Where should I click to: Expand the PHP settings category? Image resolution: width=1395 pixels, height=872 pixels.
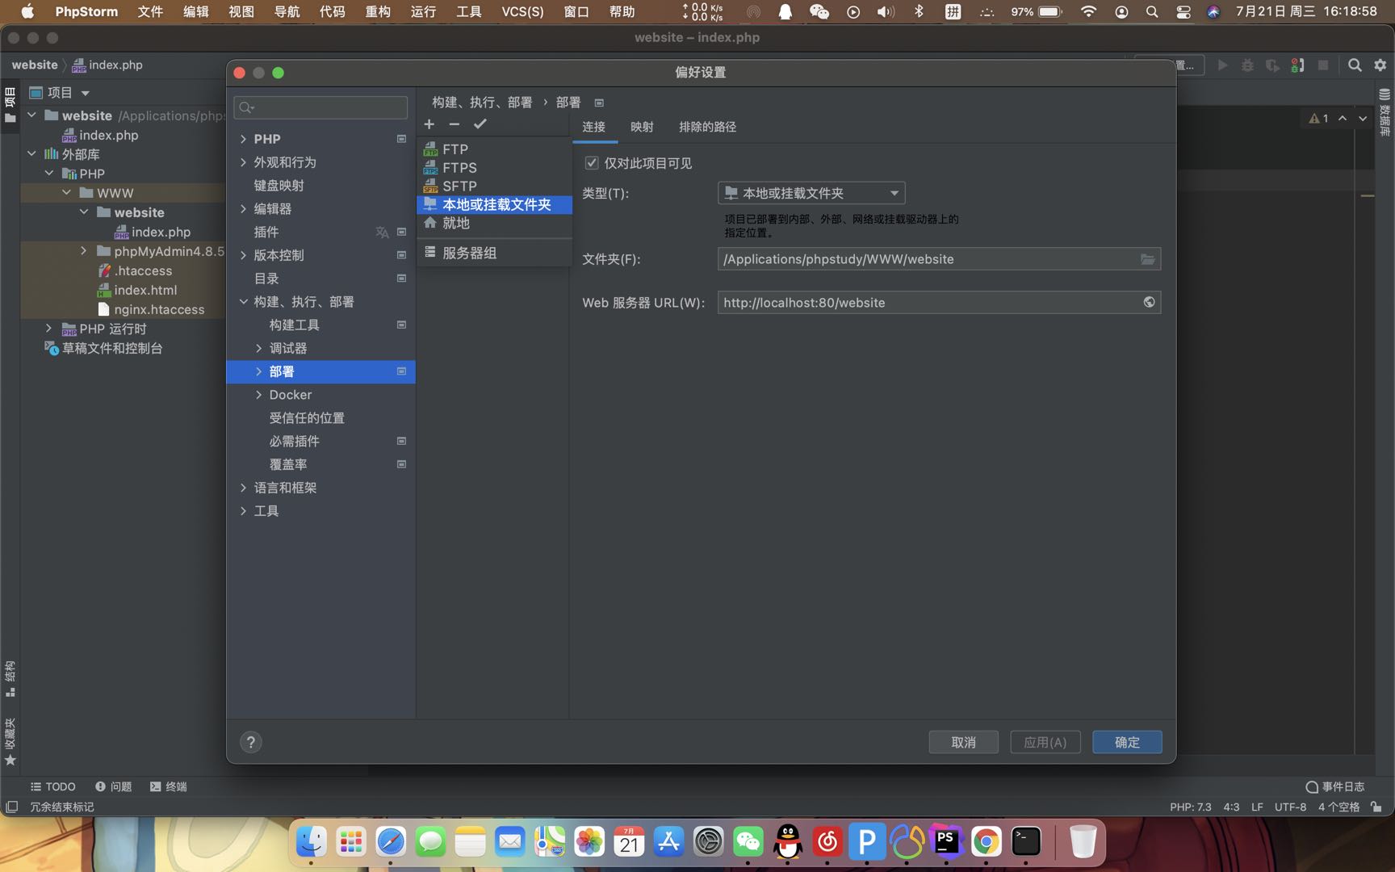pos(243,139)
